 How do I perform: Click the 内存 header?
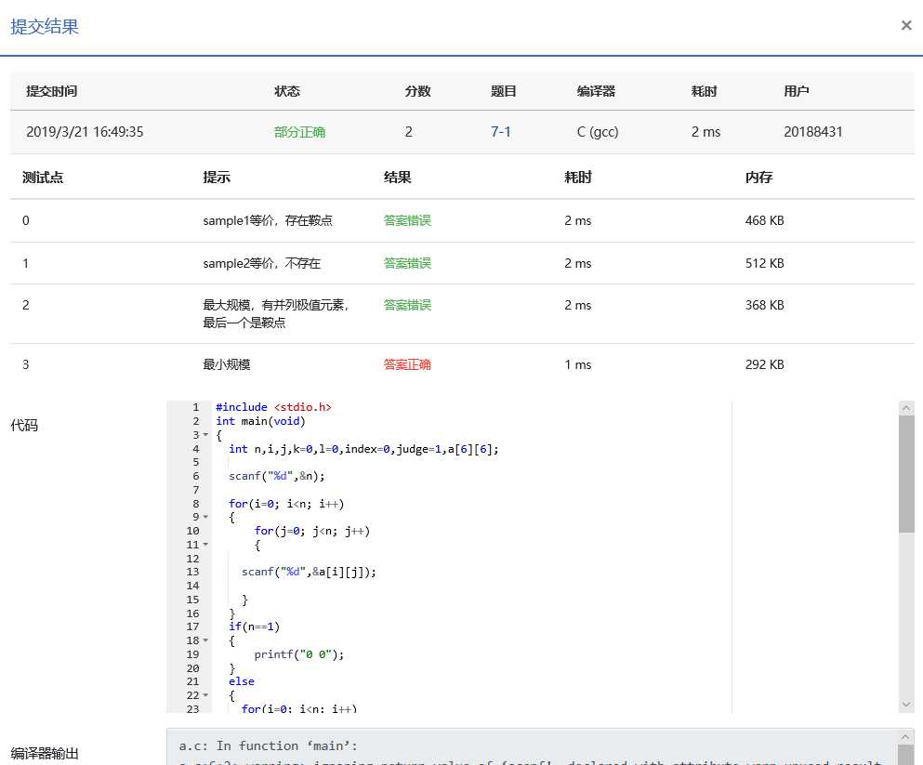[758, 178]
